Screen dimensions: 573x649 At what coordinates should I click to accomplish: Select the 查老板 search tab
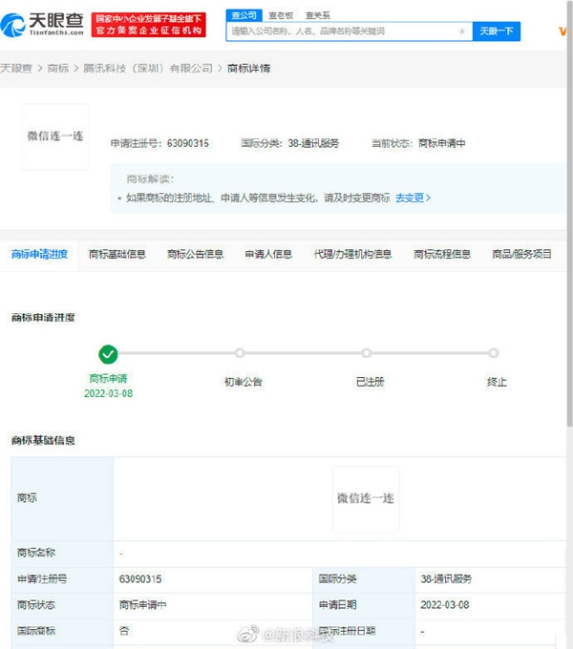point(281,15)
